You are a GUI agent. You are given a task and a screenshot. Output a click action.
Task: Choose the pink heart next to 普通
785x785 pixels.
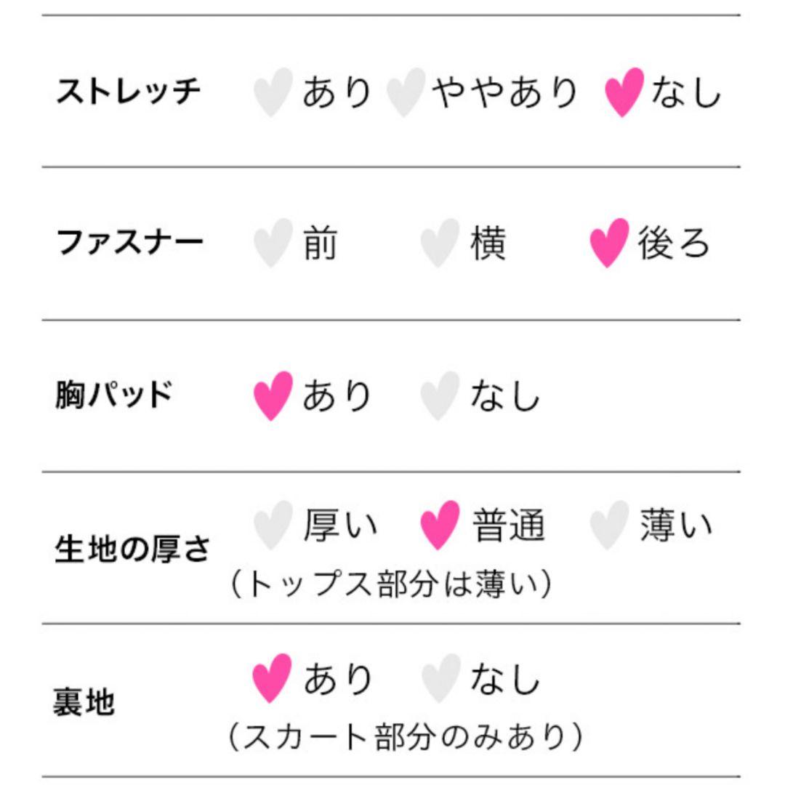pyautogui.click(x=440, y=526)
